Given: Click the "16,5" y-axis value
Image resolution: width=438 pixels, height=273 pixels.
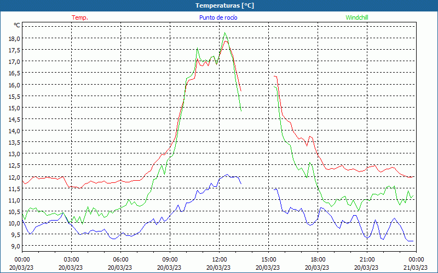Looking at the screenshot, I should point(14,73).
